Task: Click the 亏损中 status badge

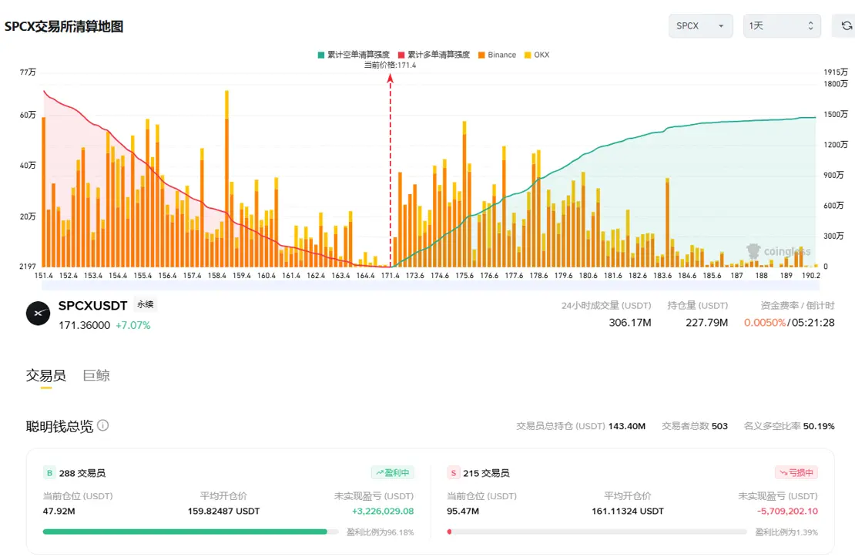Action: coord(796,472)
